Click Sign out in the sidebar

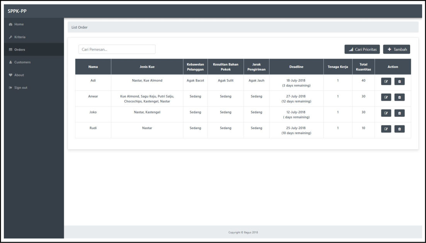tap(20, 88)
